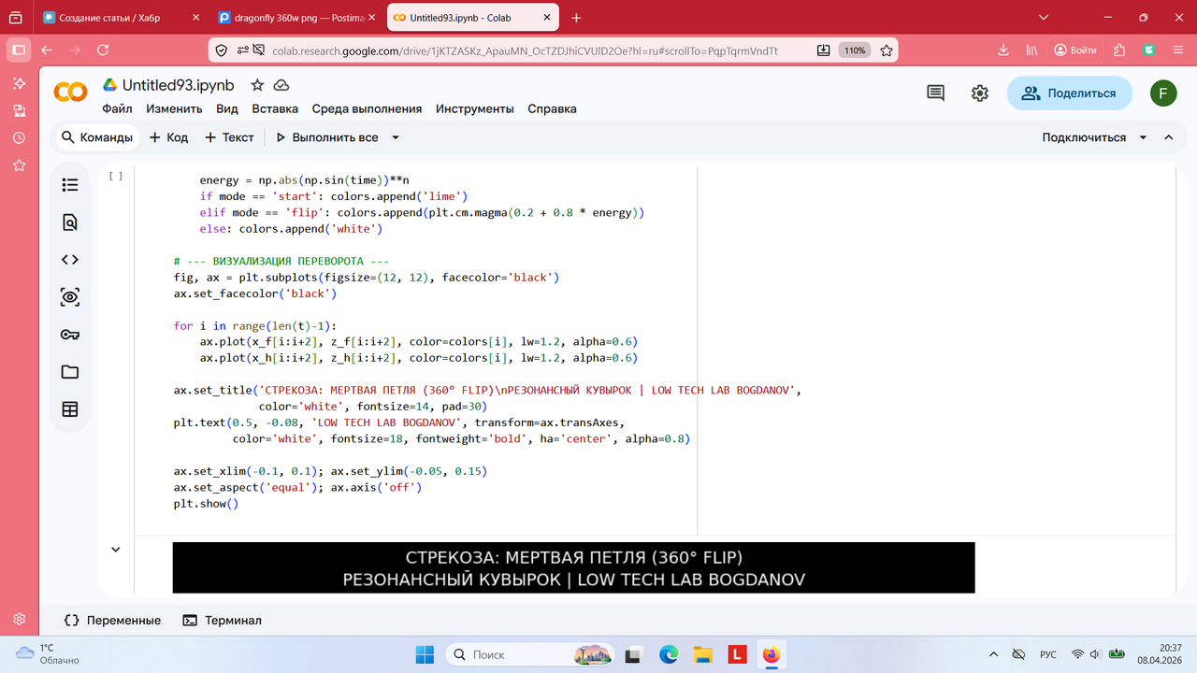Add a new cell with Код button
The image size is (1197, 673).
168,137
